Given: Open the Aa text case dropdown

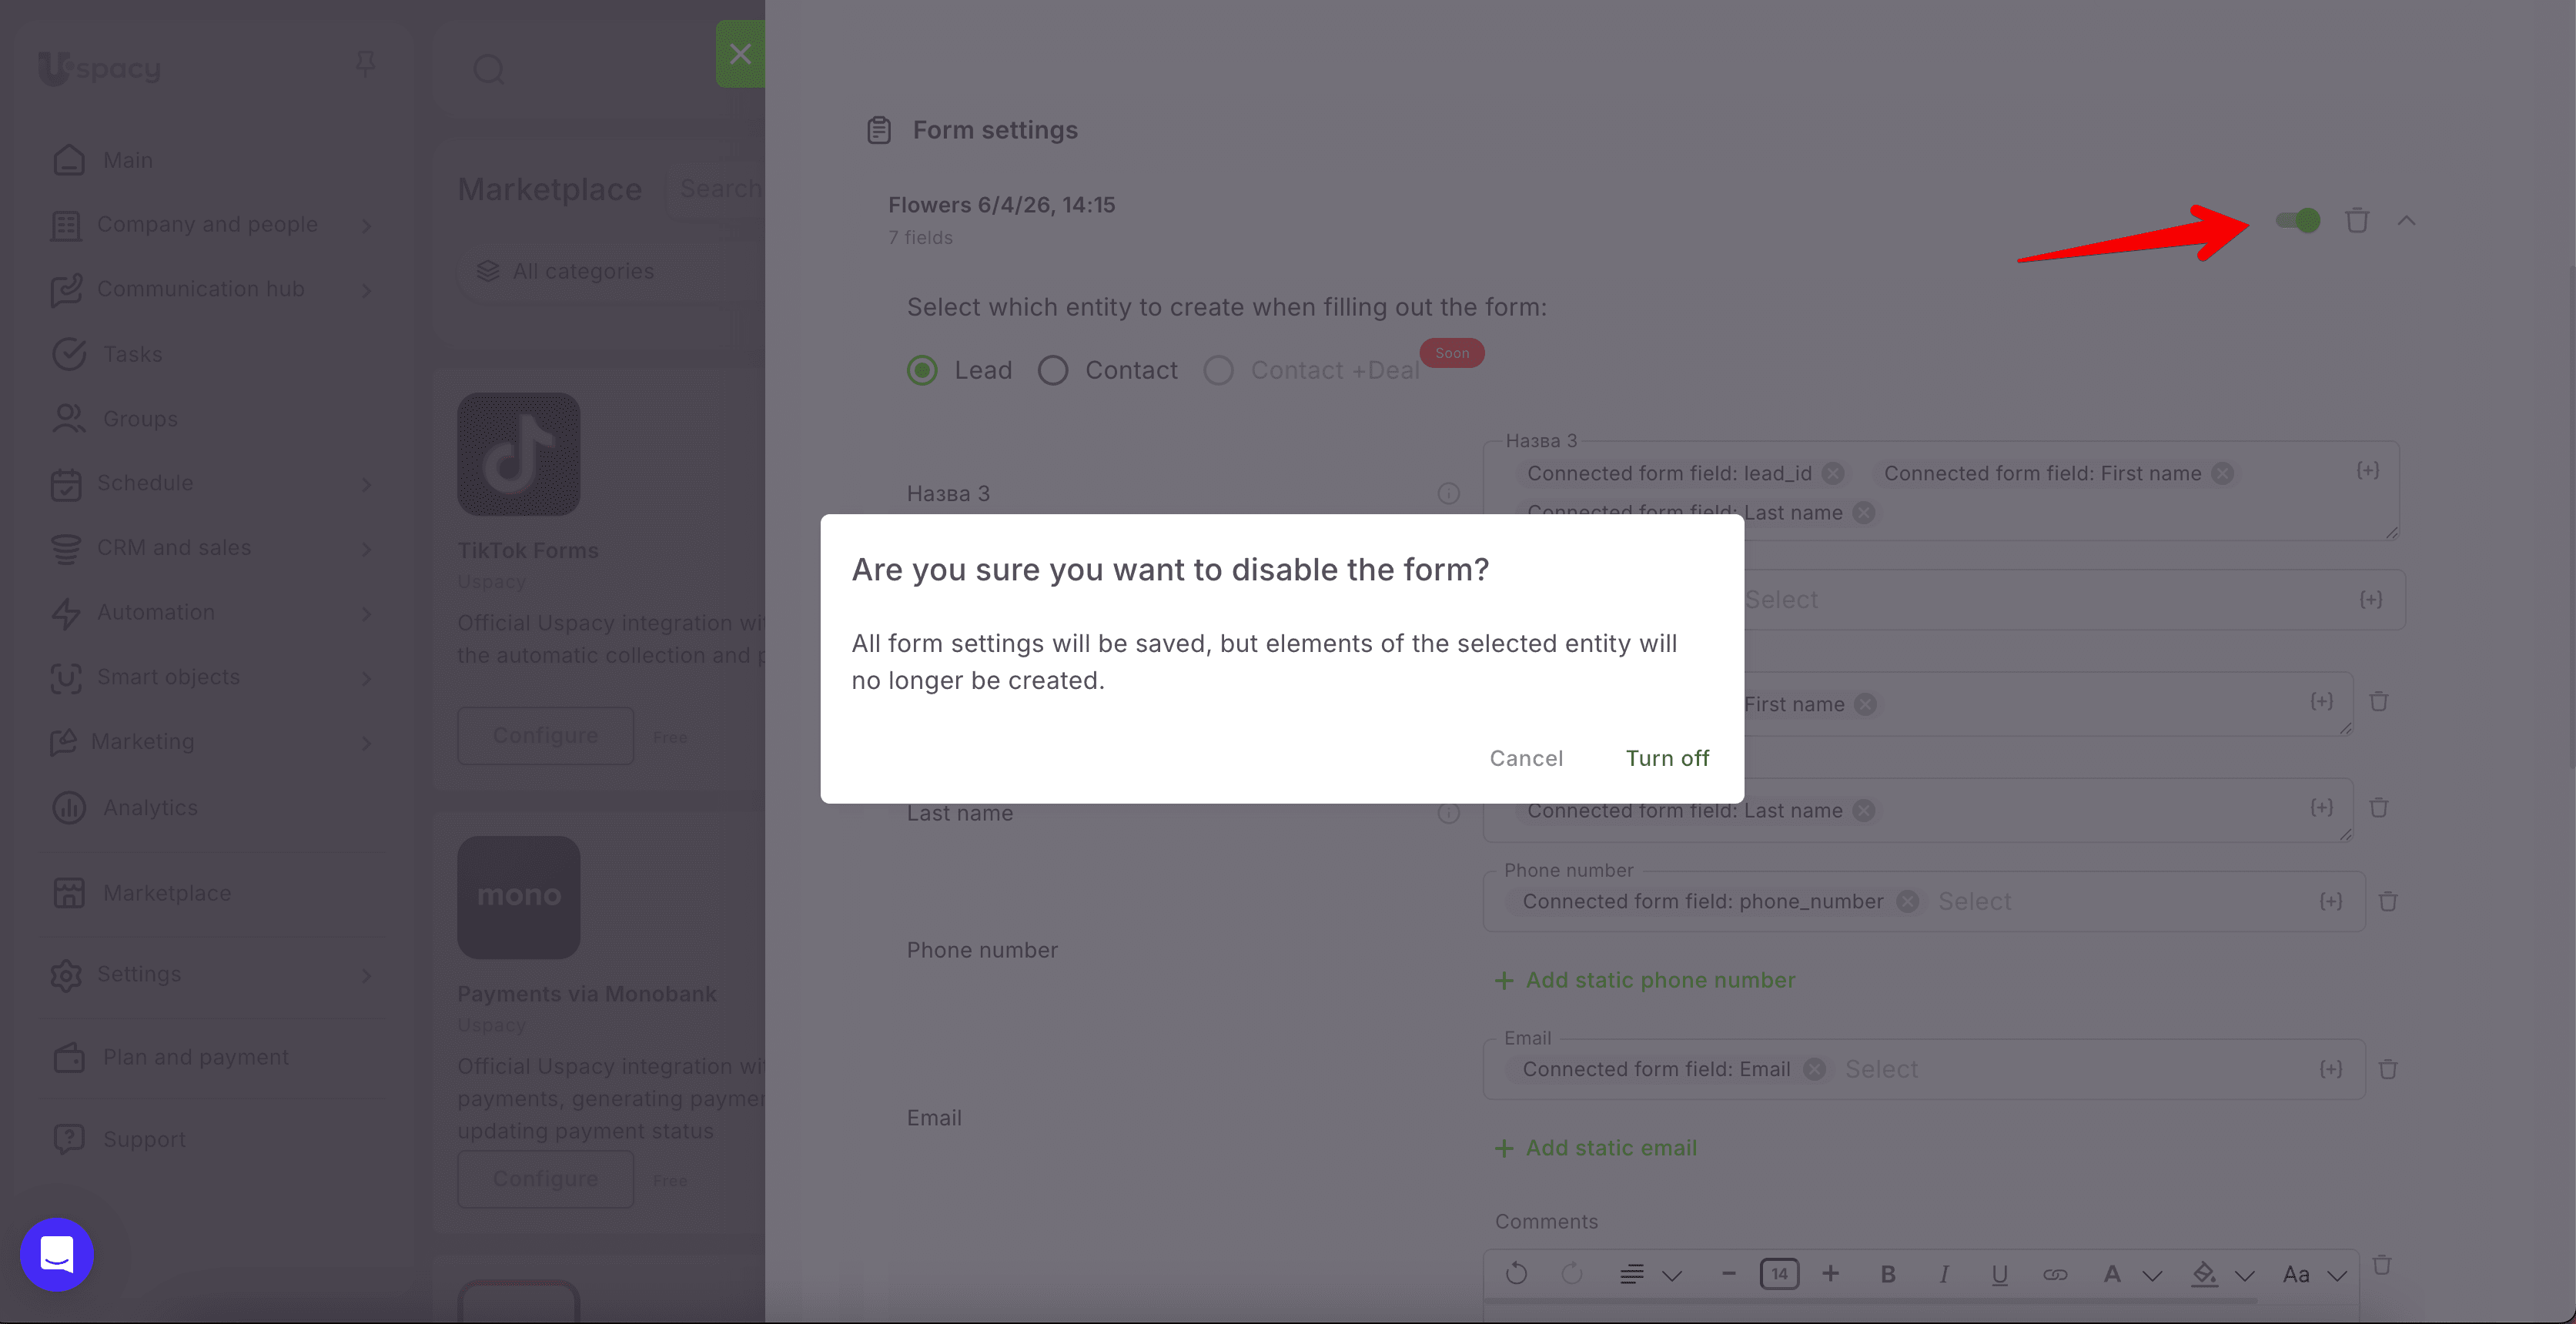Looking at the screenshot, I should pos(2314,1274).
